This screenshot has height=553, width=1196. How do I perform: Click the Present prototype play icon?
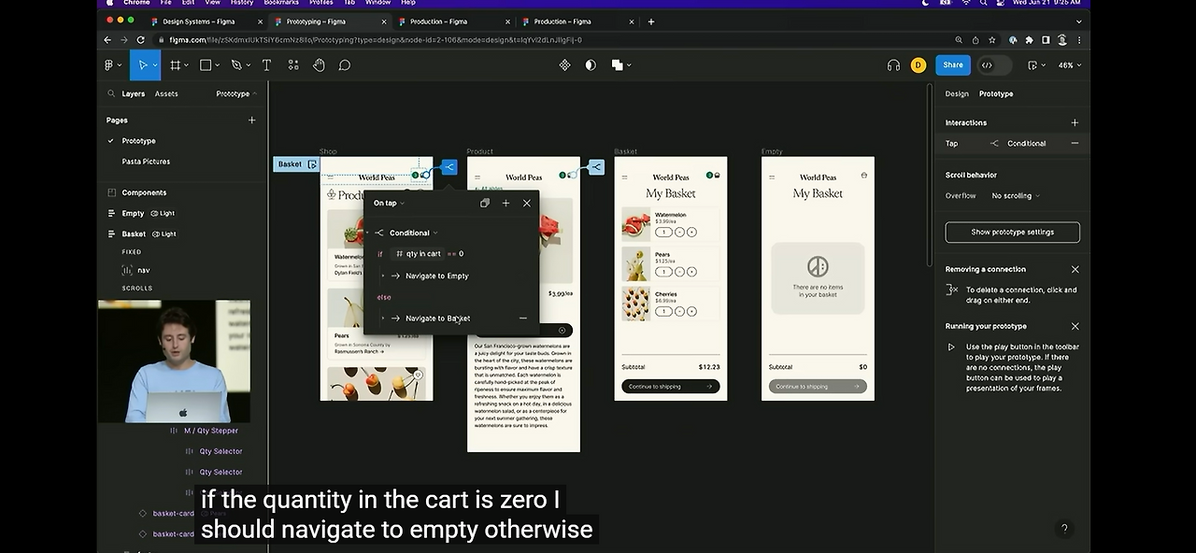[1032, 65]
